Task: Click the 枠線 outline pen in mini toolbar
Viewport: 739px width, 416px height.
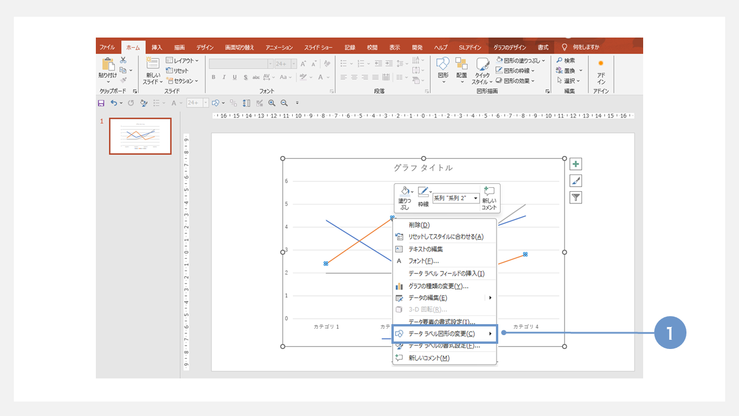Action: [x=423, y=192]
